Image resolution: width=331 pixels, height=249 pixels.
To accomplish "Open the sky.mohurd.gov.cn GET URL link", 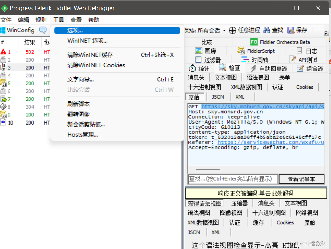I will coord(263,107).
